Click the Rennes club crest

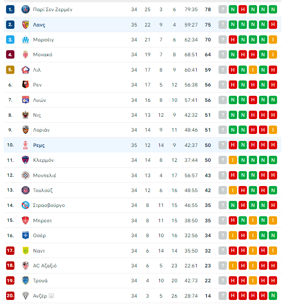[x=26, y=85]
